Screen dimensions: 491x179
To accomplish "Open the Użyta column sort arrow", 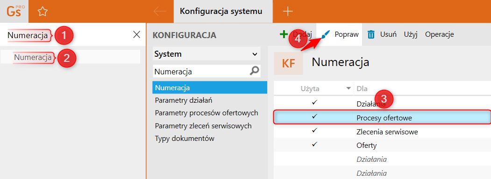I will [349, 88].
